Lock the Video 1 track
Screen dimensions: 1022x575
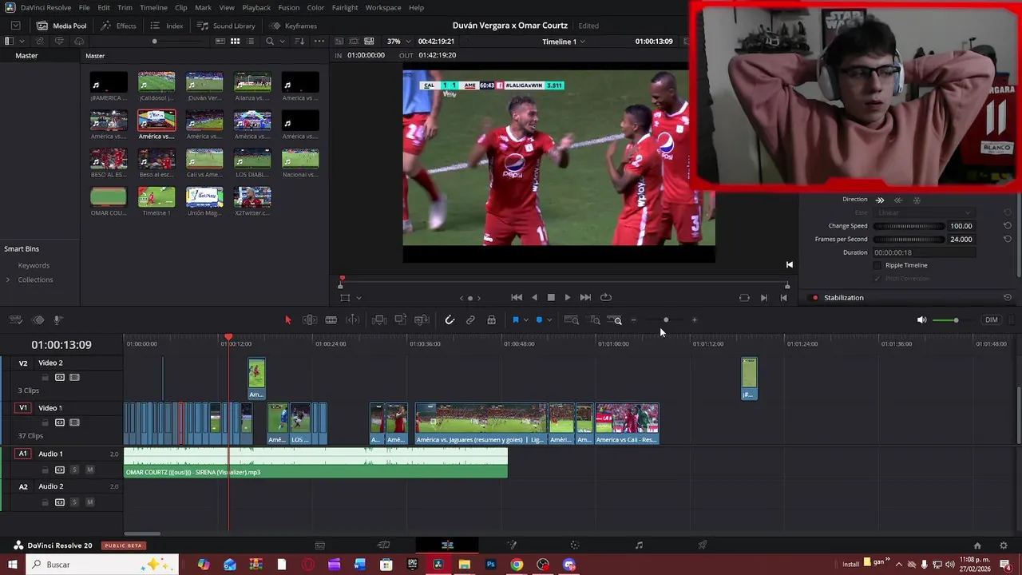[45, 422]
